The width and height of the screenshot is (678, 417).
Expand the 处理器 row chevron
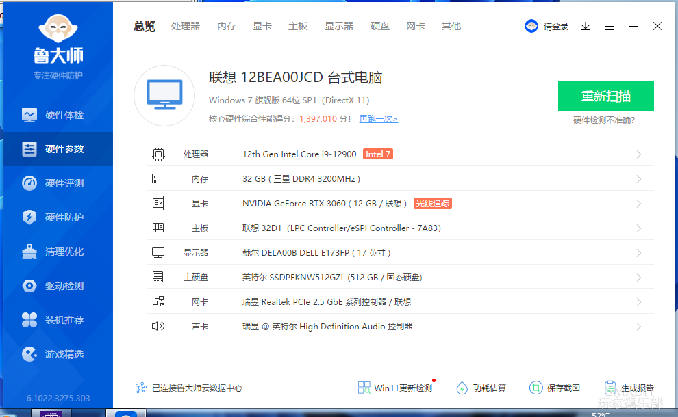tap(639, 154)
